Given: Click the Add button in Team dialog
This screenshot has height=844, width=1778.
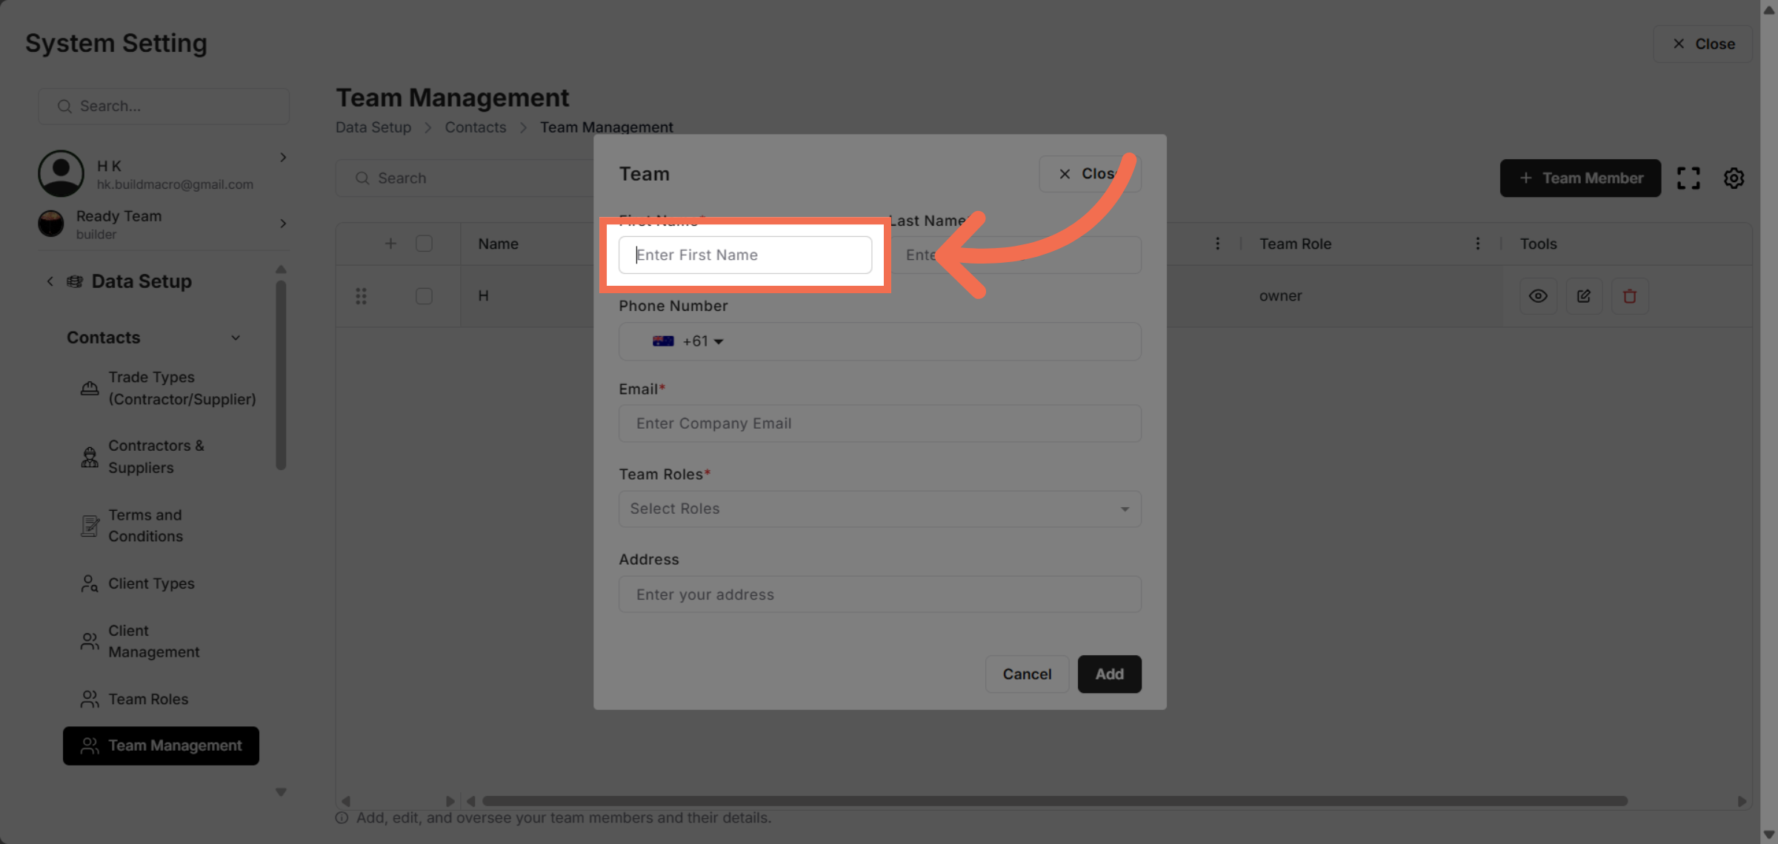Looking at the screenshot, I should [1109, 674].
